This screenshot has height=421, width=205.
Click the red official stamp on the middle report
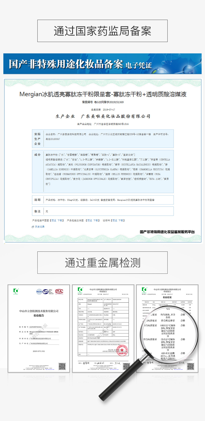coord(122,350)
